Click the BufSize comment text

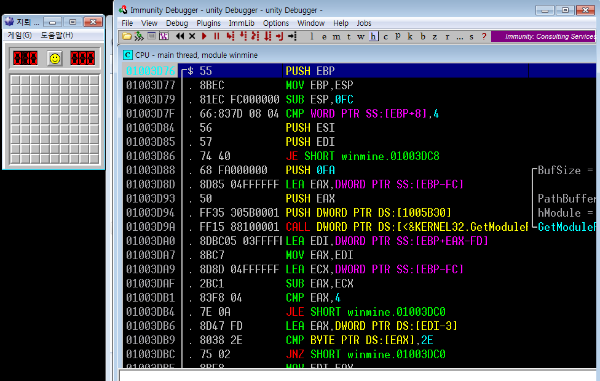tap(565, 170)
